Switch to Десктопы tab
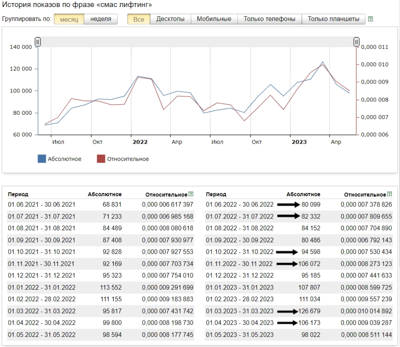The height and width of the screenshot is (347, 400). (170, 19)
